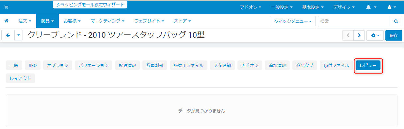
Task: Click the 検索 search field
Action: coord(354,21)
